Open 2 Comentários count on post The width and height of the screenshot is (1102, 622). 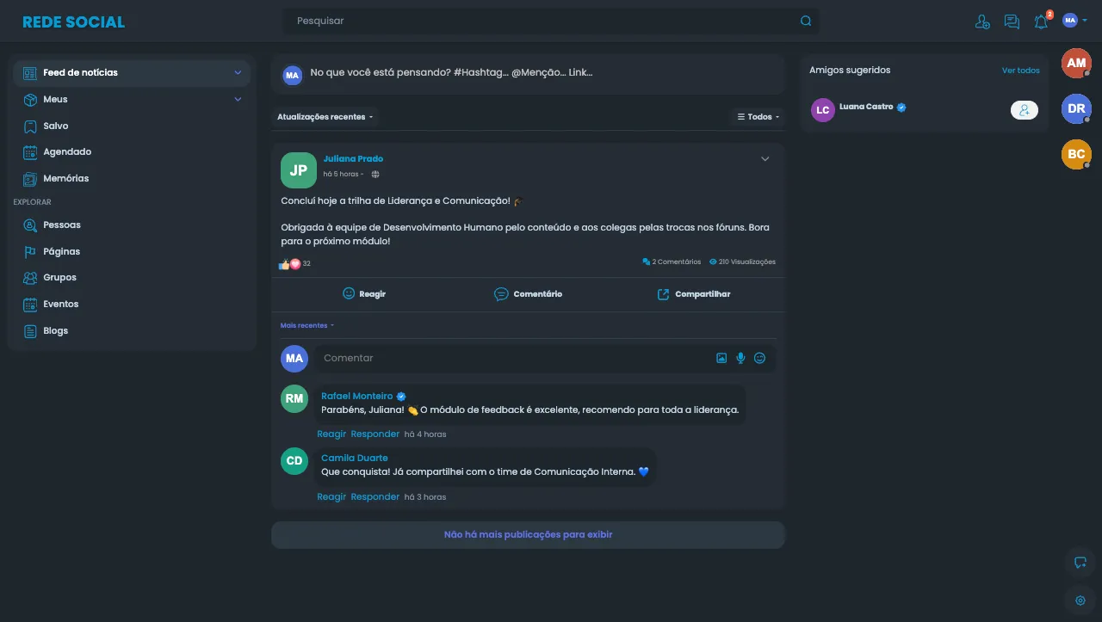click(x=672, y=262)
